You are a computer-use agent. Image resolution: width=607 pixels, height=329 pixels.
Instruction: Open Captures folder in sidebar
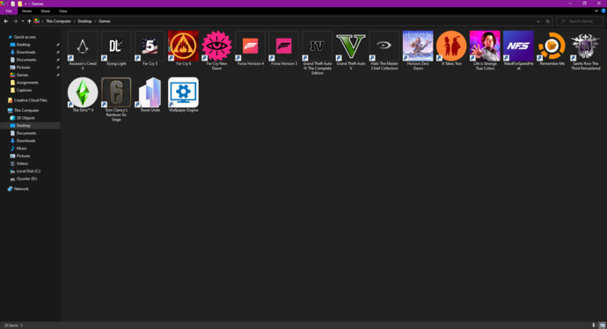point(24,91)
